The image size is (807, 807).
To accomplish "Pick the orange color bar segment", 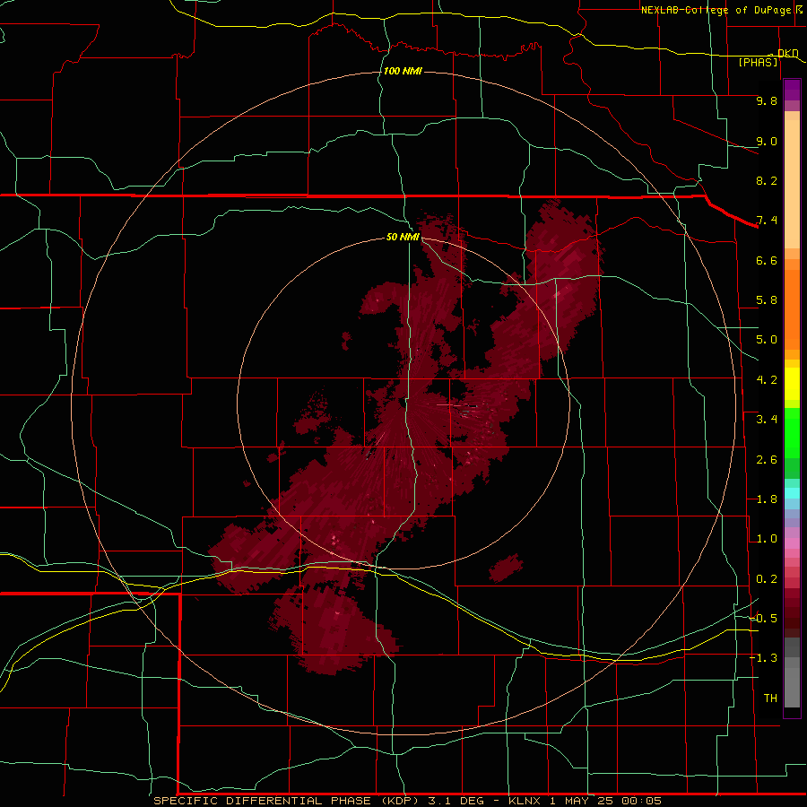I will pyautogui.click(x=792, y=309).
